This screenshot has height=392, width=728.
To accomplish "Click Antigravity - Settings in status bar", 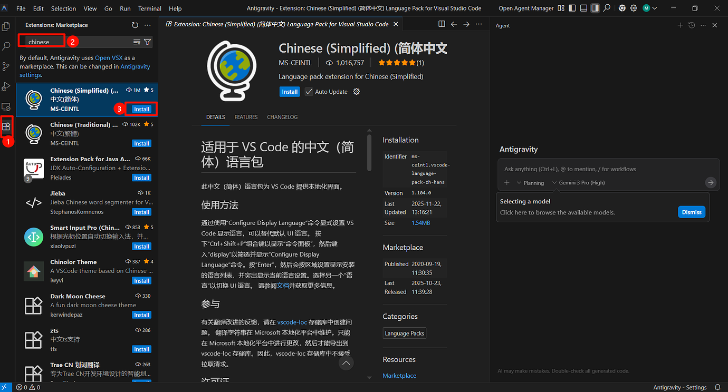I will (x=679, y=387).
